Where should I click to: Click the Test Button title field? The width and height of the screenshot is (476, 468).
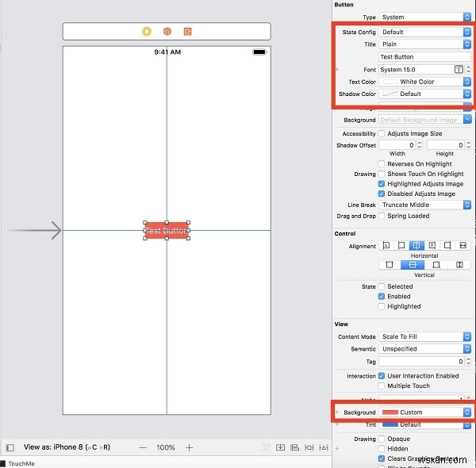424,57
